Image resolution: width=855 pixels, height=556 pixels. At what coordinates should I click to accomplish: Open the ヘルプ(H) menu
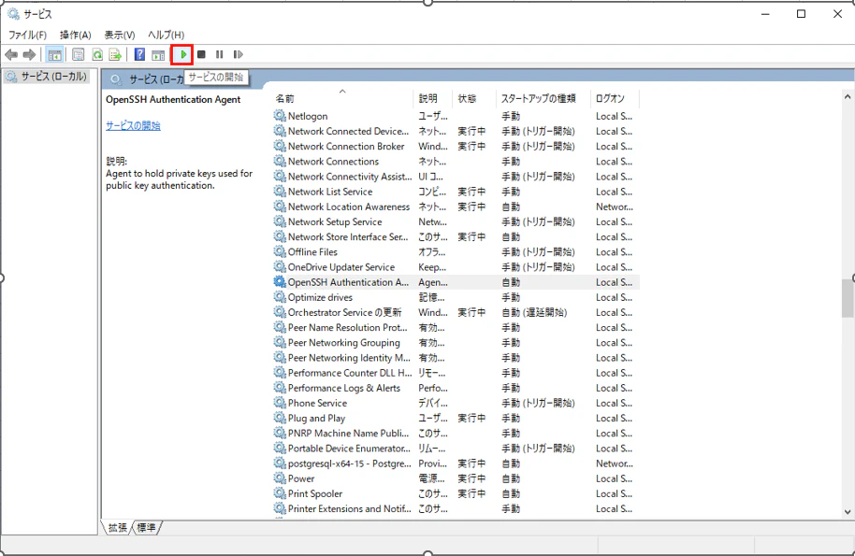click(x=166, y=35)
